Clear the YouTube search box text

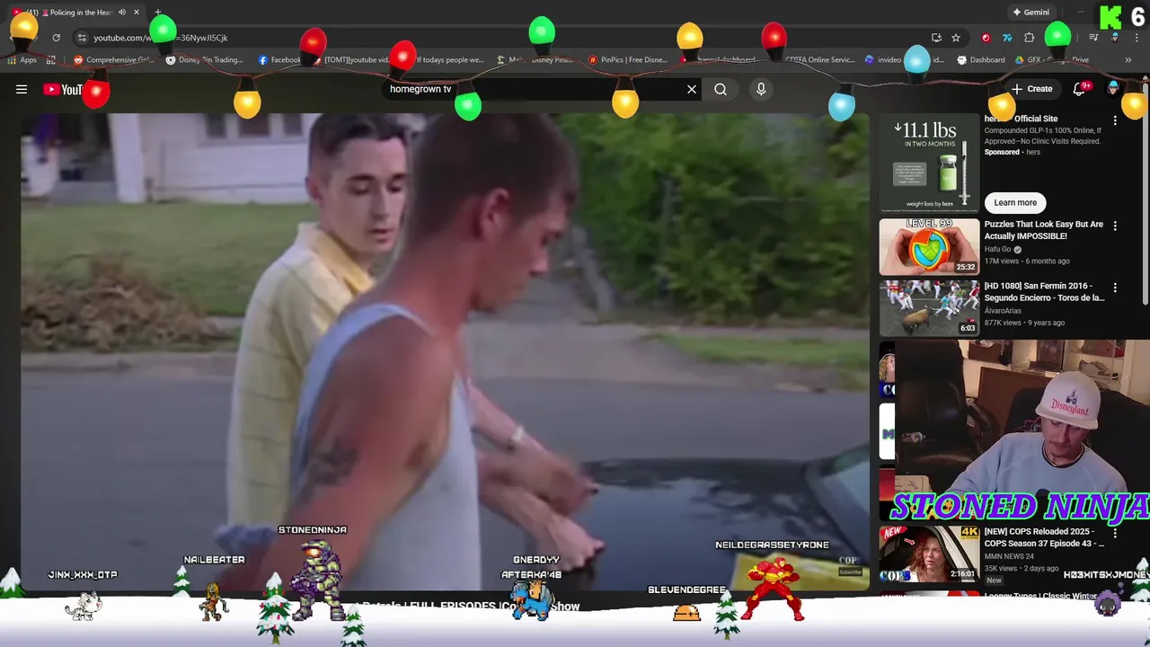tap(692, 89)
